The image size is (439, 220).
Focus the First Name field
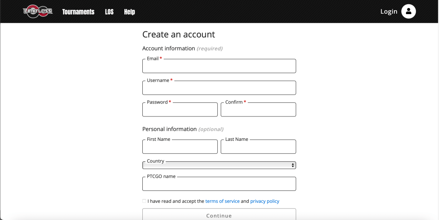pos(180,147)
